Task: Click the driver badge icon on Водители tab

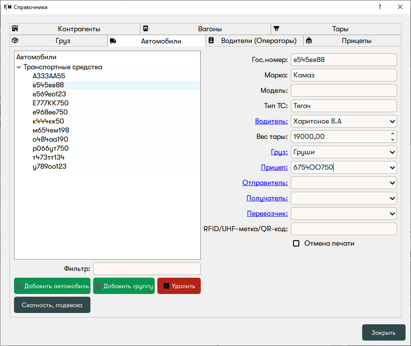Action: (x=211, y=41)
